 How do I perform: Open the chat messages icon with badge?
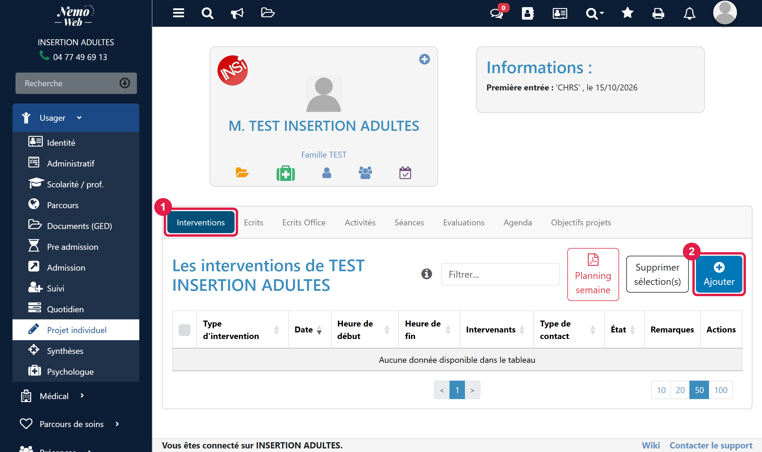pos(497,13)
